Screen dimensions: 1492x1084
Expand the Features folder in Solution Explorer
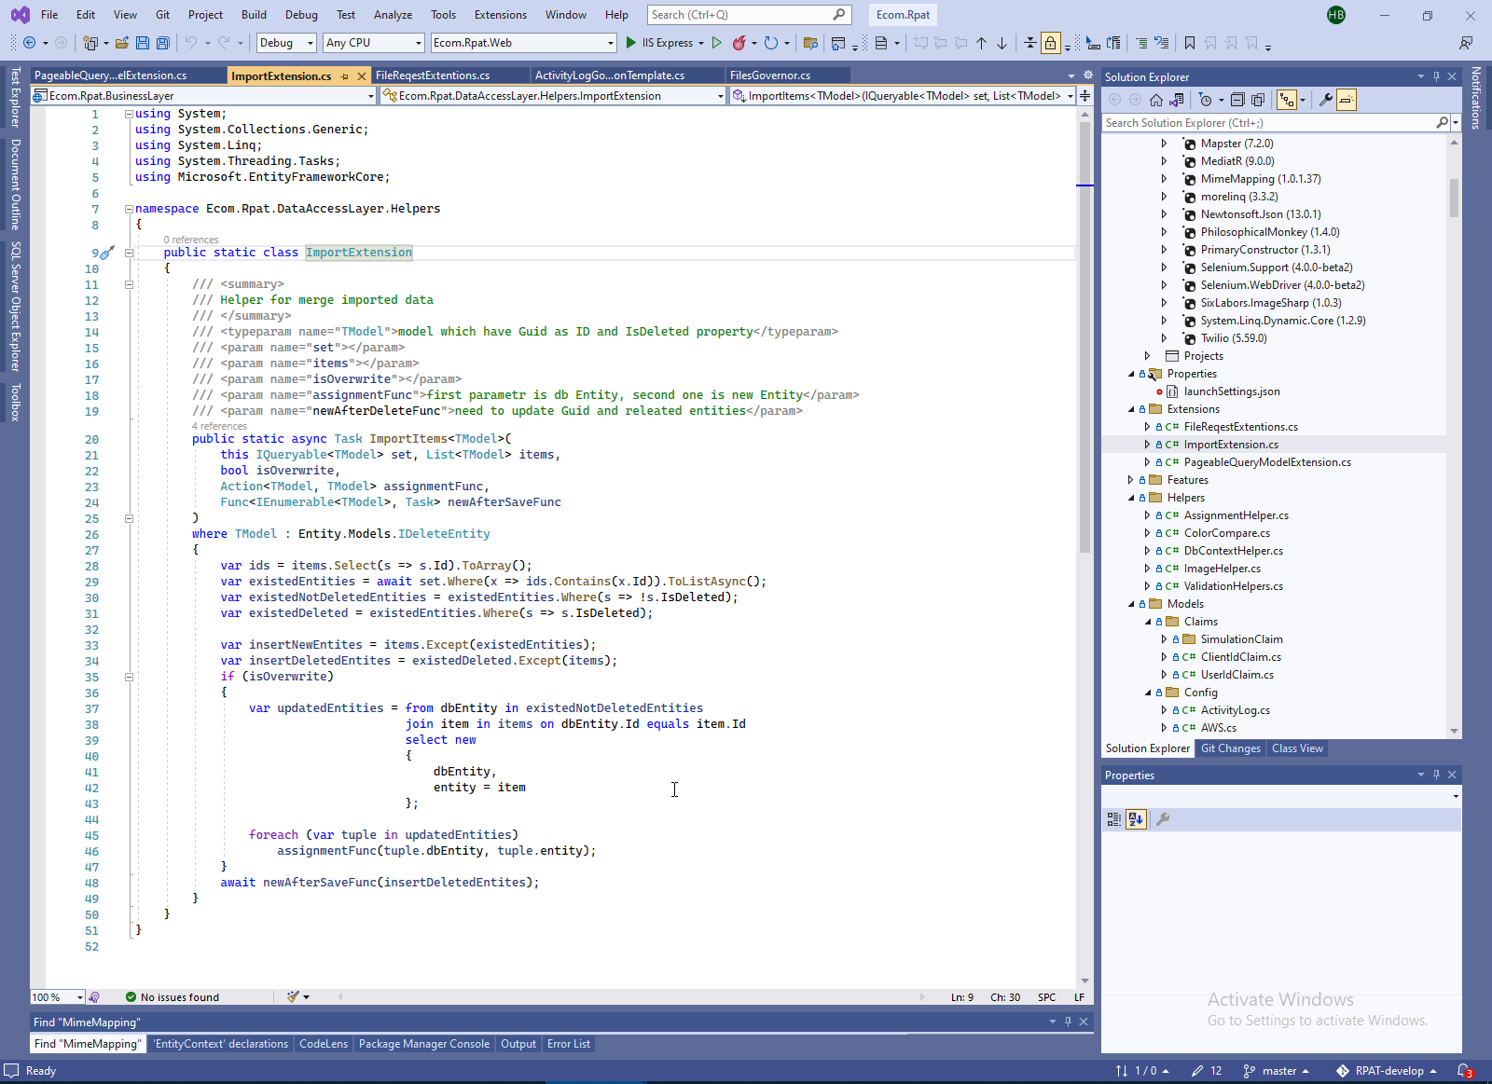1130,480
